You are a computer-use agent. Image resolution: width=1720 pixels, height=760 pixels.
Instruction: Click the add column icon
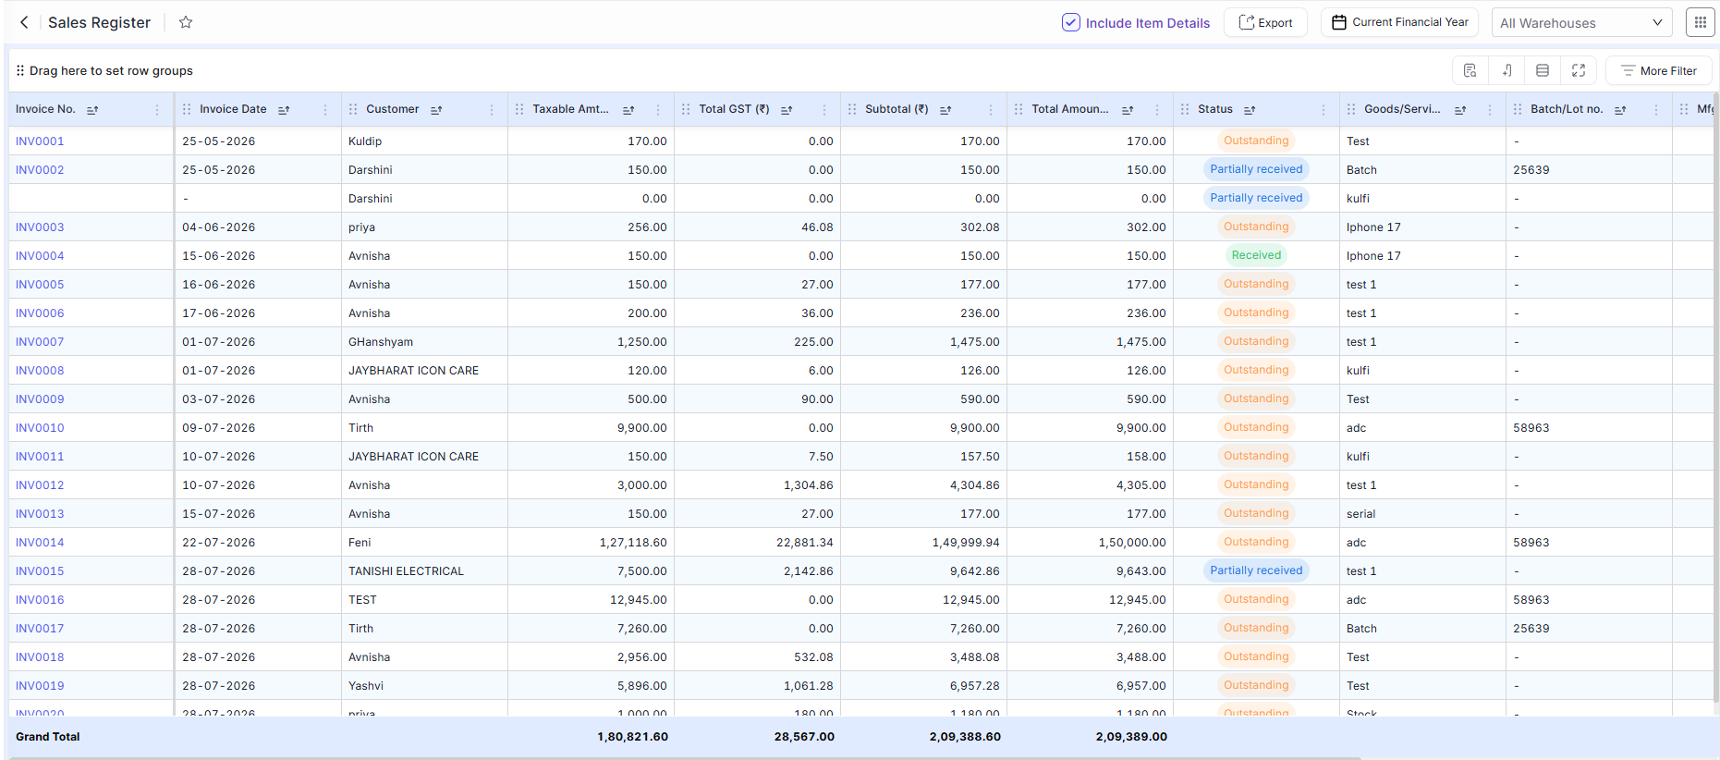coord(1507,70)
